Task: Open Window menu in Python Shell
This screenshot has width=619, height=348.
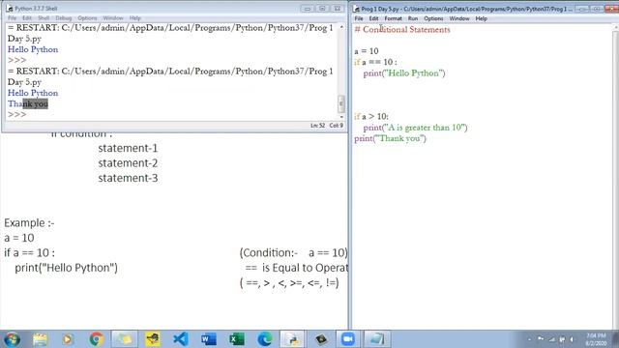Action: pos(113,18)
